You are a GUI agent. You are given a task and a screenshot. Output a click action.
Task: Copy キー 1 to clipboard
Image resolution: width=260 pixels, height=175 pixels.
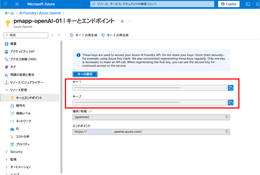(231, 88)
